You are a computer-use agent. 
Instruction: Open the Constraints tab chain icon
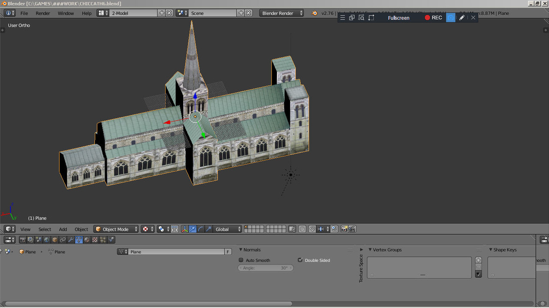(x=63, y=240)
